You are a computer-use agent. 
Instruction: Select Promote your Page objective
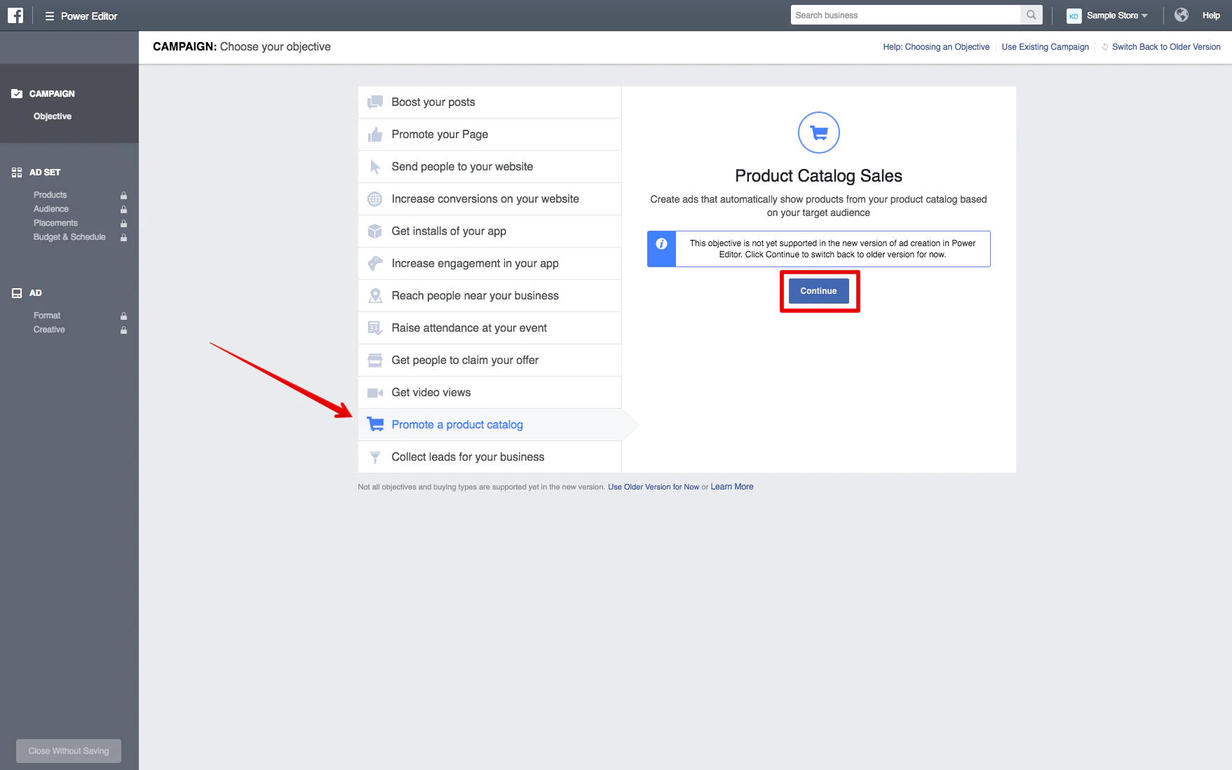pyautogui.click(x=489, y=135)
